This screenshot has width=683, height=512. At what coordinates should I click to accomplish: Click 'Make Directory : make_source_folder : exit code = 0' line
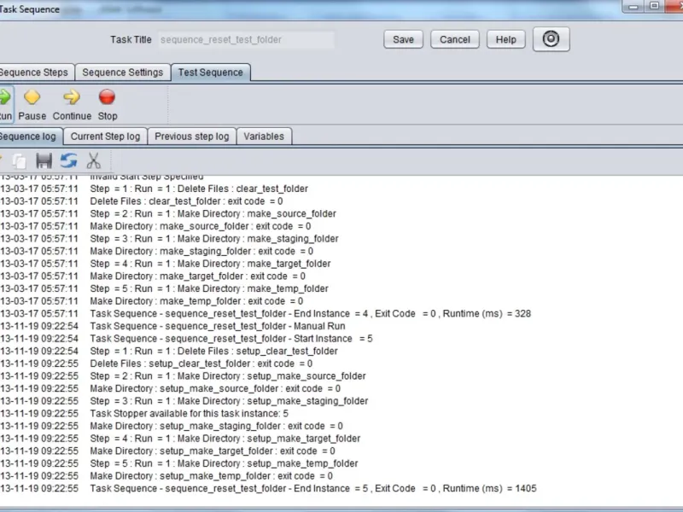201,226
